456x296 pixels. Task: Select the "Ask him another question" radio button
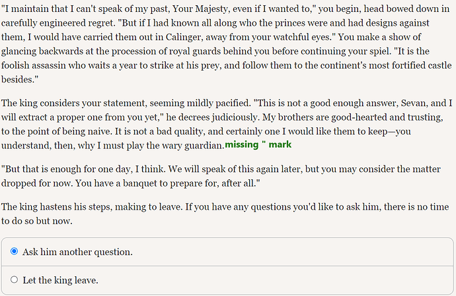14,251
